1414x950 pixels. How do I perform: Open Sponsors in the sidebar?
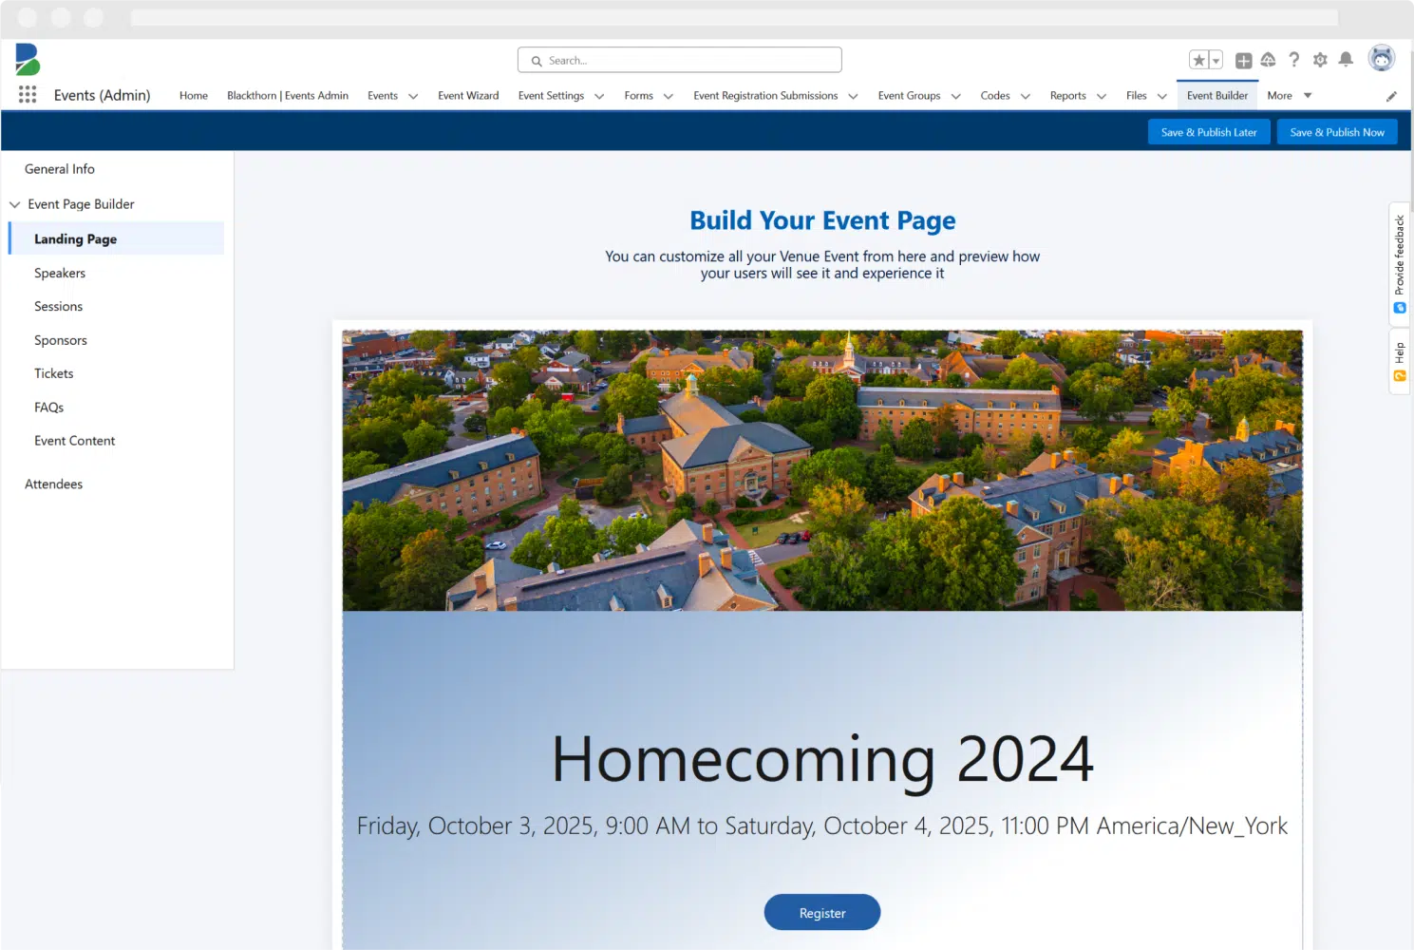click(61, 340)
